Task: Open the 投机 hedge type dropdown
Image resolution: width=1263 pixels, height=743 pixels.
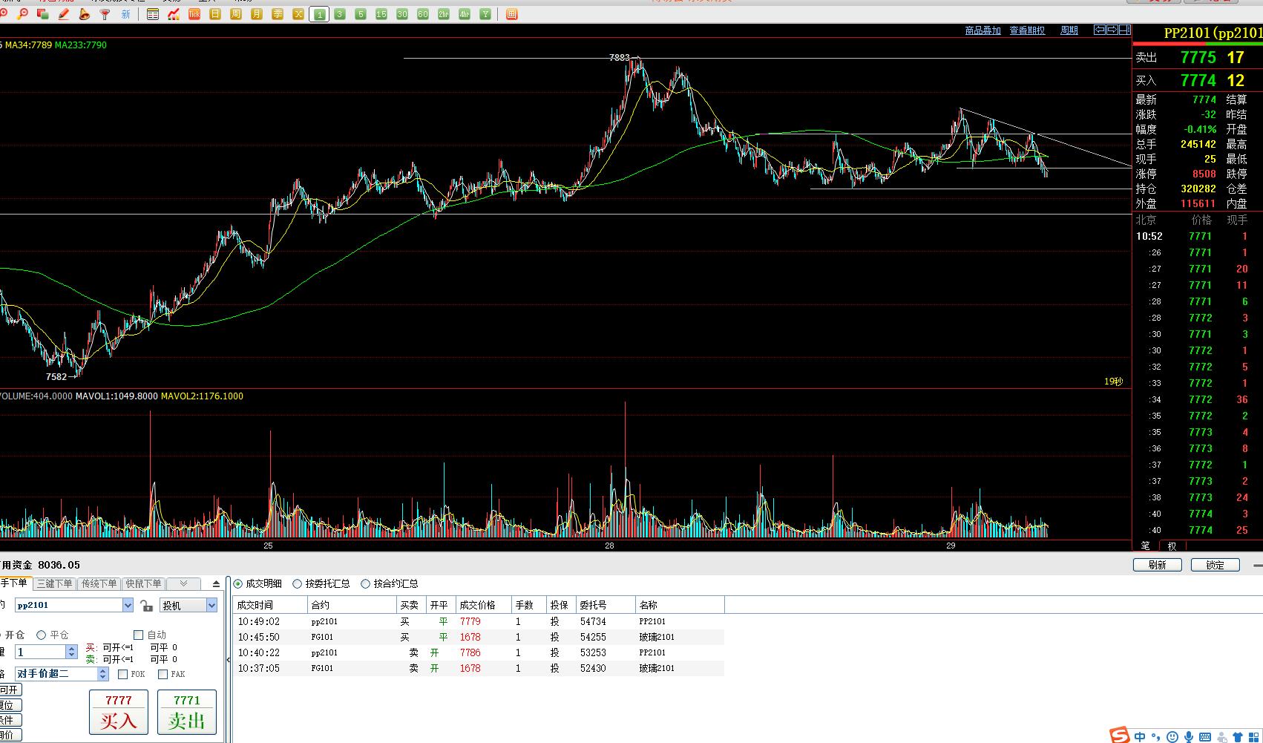Action: tap(211, 606)
